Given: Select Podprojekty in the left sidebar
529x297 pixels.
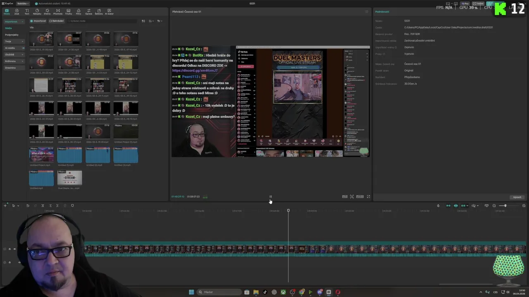Looking at the screenshot, I should 12,35.
